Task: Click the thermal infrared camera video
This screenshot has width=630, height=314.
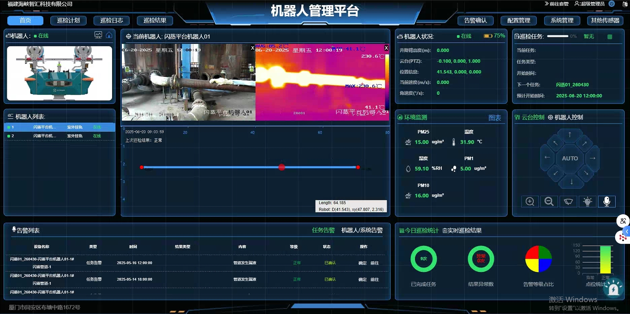Action: tap(322, 82)
